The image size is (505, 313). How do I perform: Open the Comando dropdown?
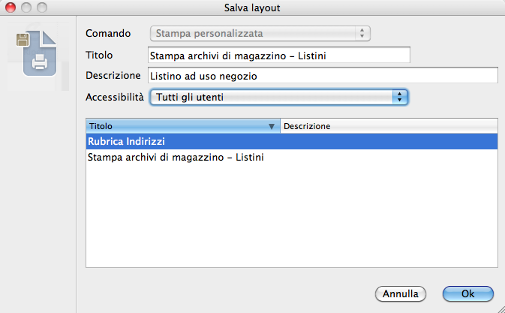click(260, 33)
